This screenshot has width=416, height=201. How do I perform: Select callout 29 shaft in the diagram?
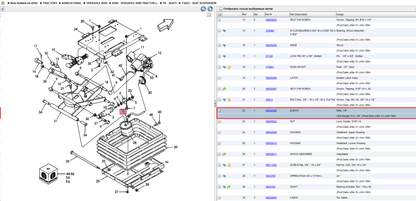67,161
